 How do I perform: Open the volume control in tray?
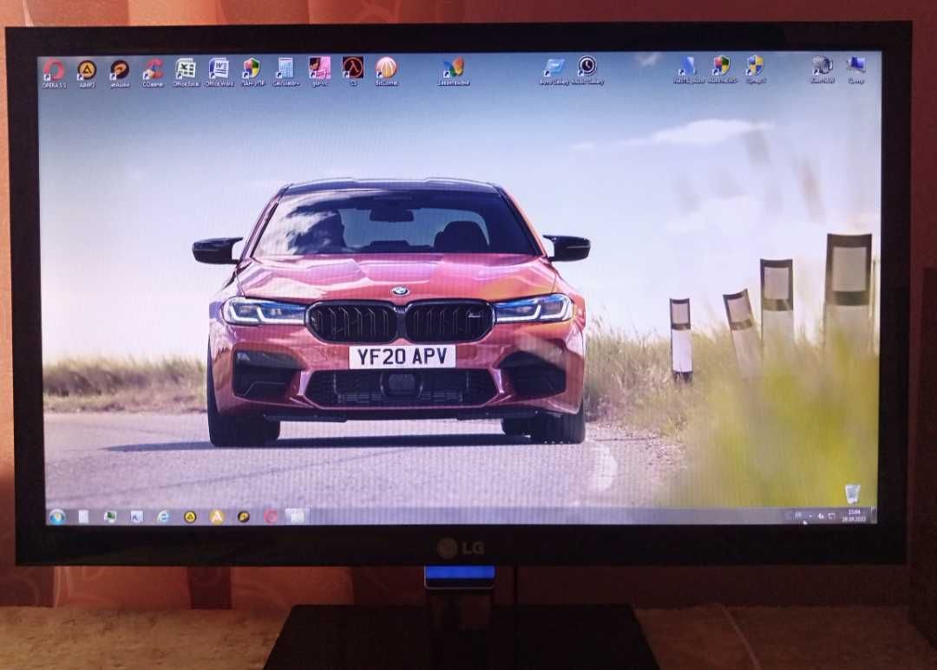point(821,516)
